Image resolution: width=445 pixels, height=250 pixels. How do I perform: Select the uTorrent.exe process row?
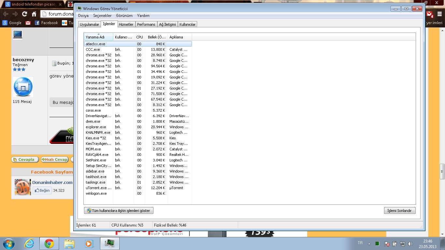138,188
